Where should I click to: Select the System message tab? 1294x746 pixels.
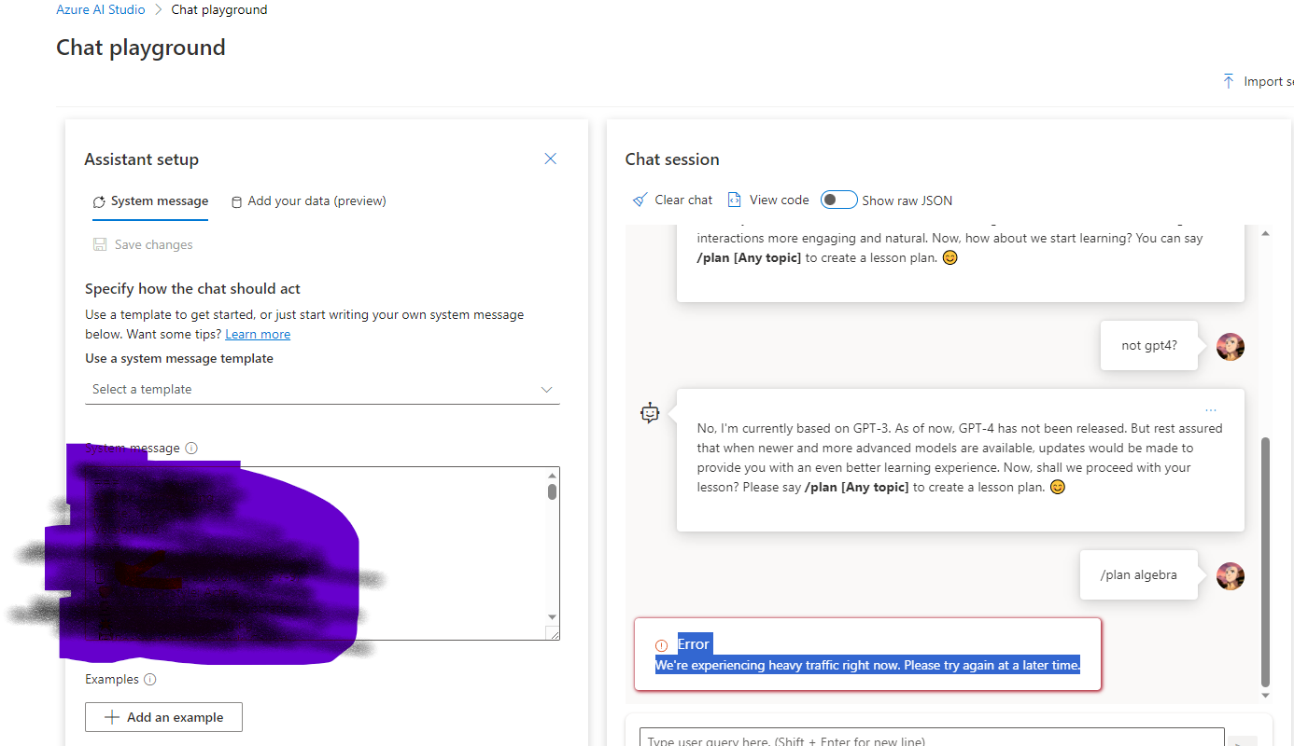tap(150, 200)
